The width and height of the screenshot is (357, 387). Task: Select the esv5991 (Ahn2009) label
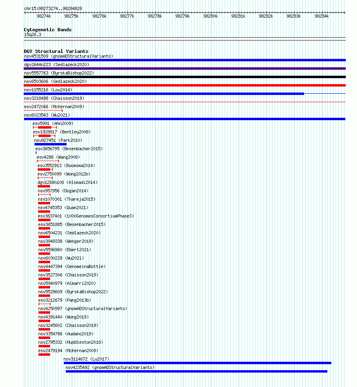53,123
